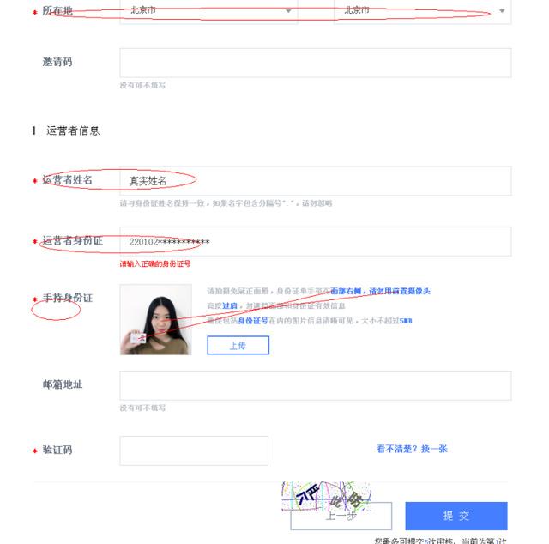Image resolution: width=549 pixels, height=544 pixels.
Task: Focus the 邀请码 input field
Action: click(316, 63)
